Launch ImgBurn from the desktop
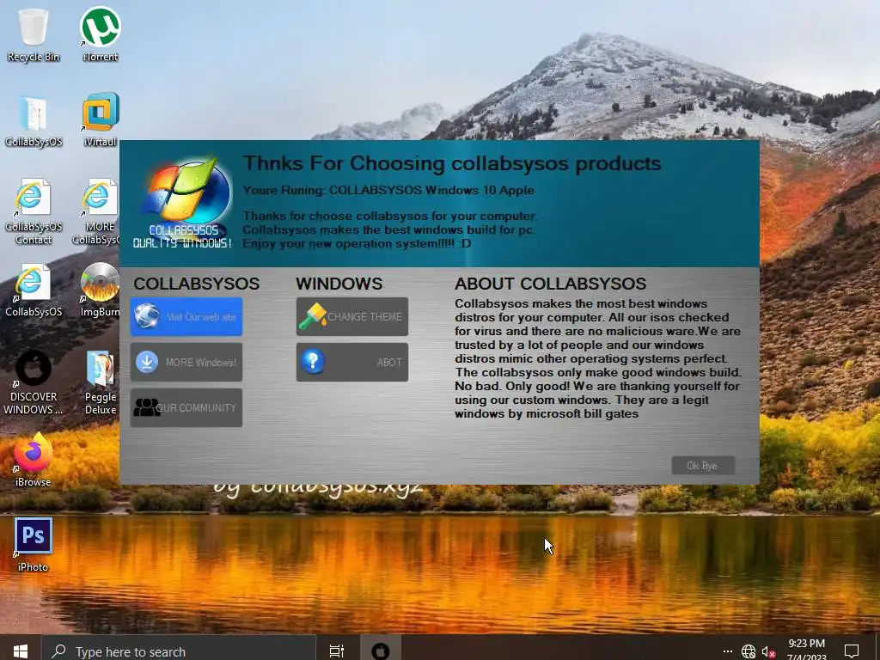The image size is (880, 660). coord(100,290)
